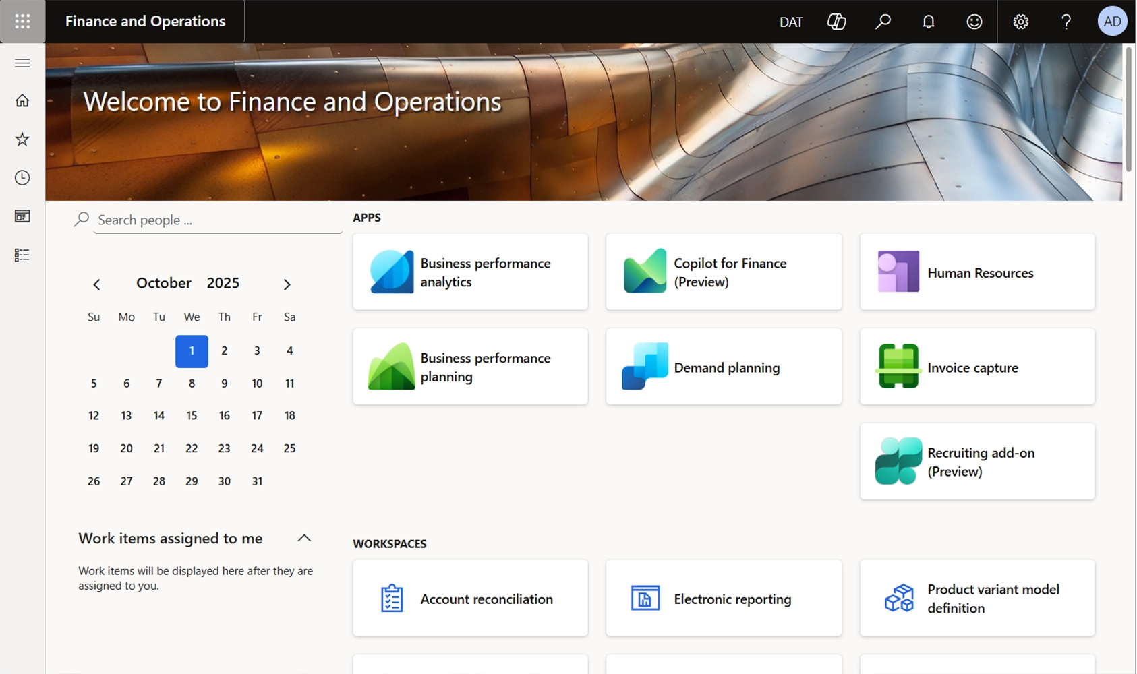Open the Account reconciliation workspace tile
The height and width of the screenshot is (674, 1137).
[x=470, y=599]
